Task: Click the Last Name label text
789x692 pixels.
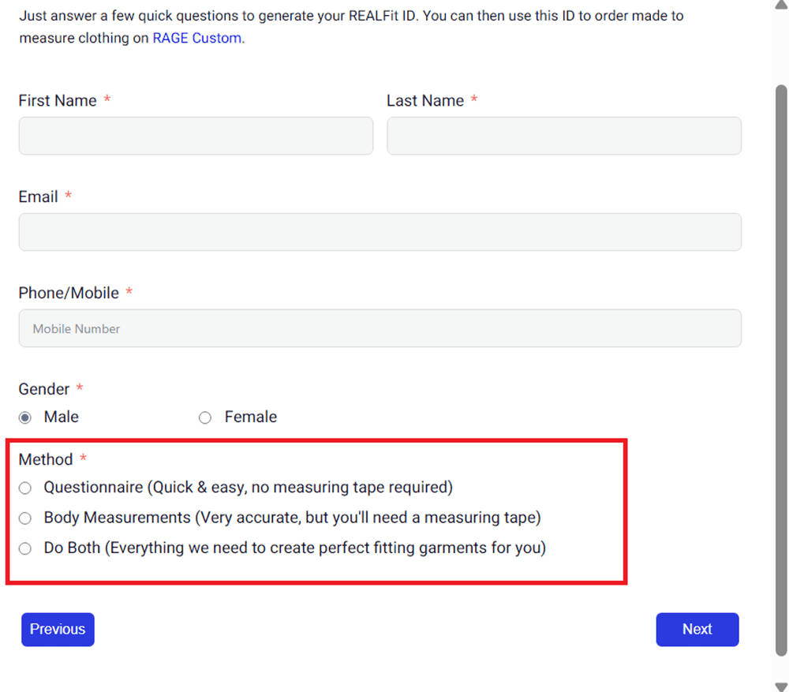Action: 425,101
